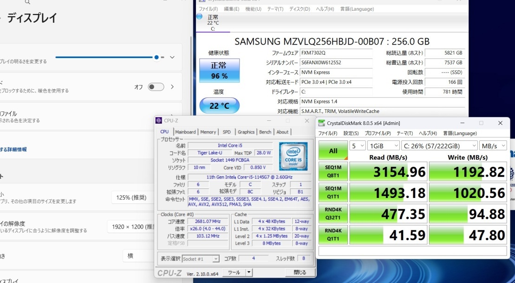
Task: Click the 閉じる button in CPU-Z
Action: coord(300,272)
